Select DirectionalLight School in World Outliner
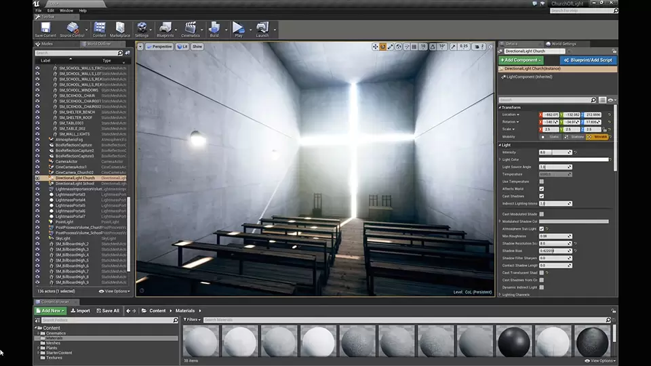This screenshot has width=651, height=366. (x=75, y=183)
